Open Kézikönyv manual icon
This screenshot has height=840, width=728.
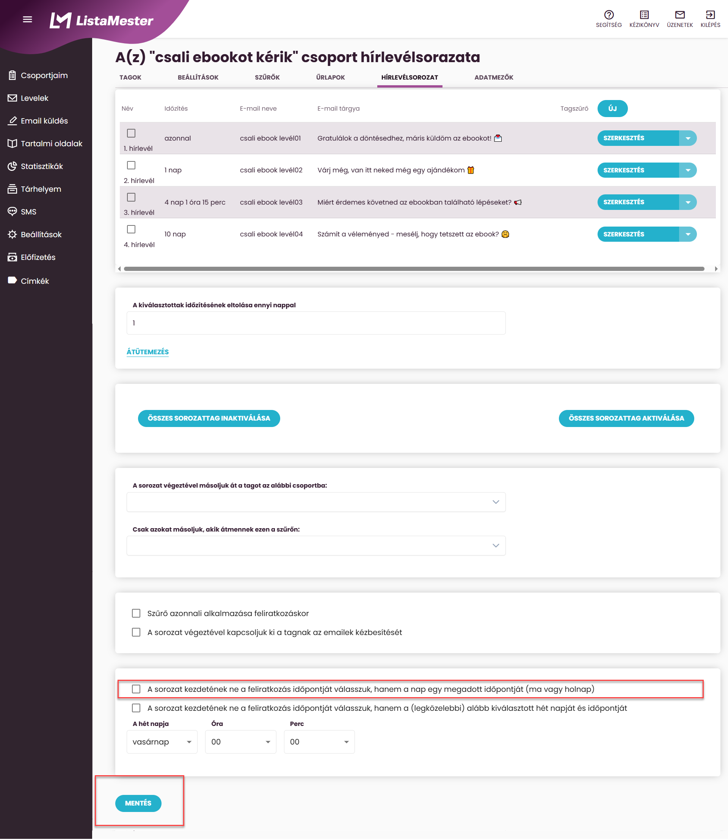click(x=644, y=19)
